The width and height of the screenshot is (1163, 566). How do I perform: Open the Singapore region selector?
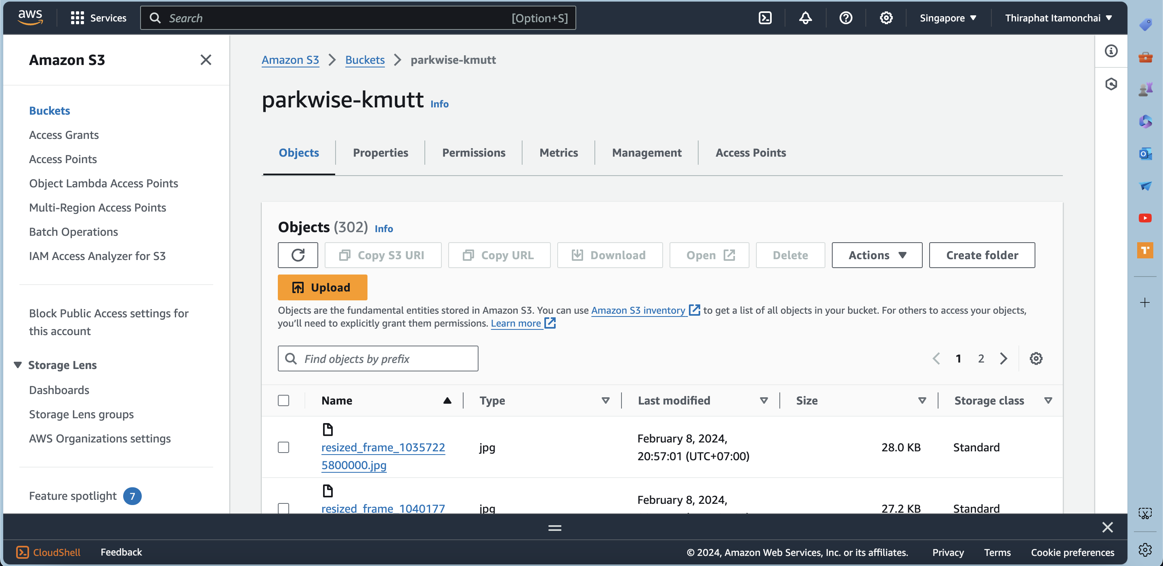pos(947,18)
